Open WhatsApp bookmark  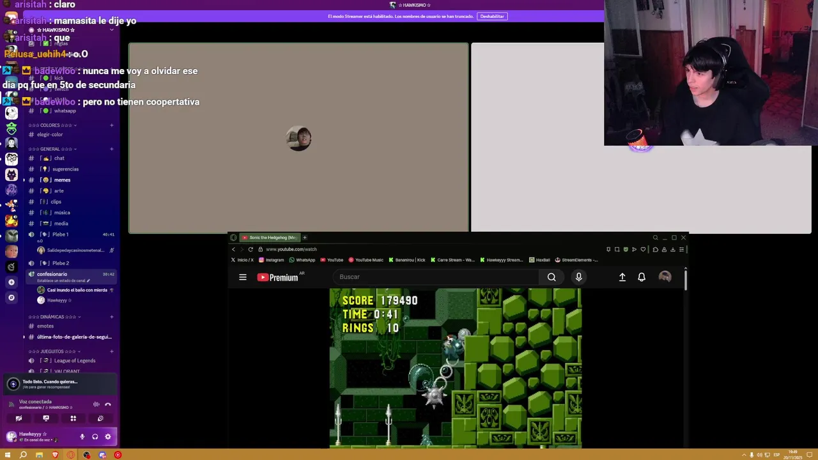pyautogui.click(x=302, y=260)
